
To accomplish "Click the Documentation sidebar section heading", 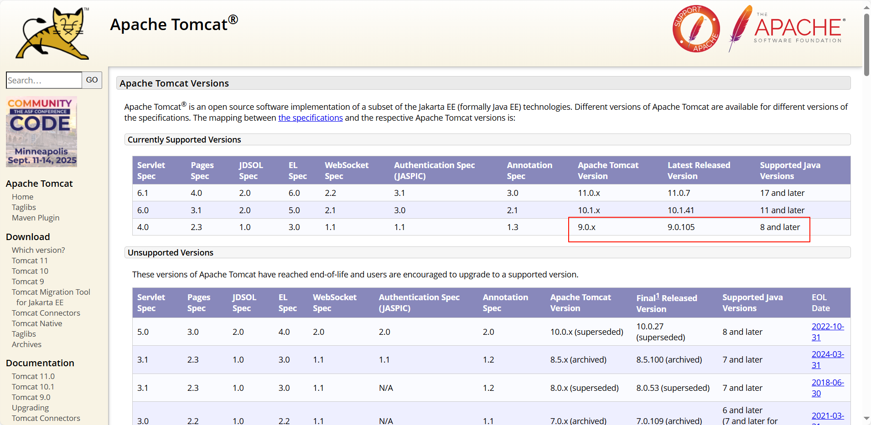I will click(x=40, y=363).
